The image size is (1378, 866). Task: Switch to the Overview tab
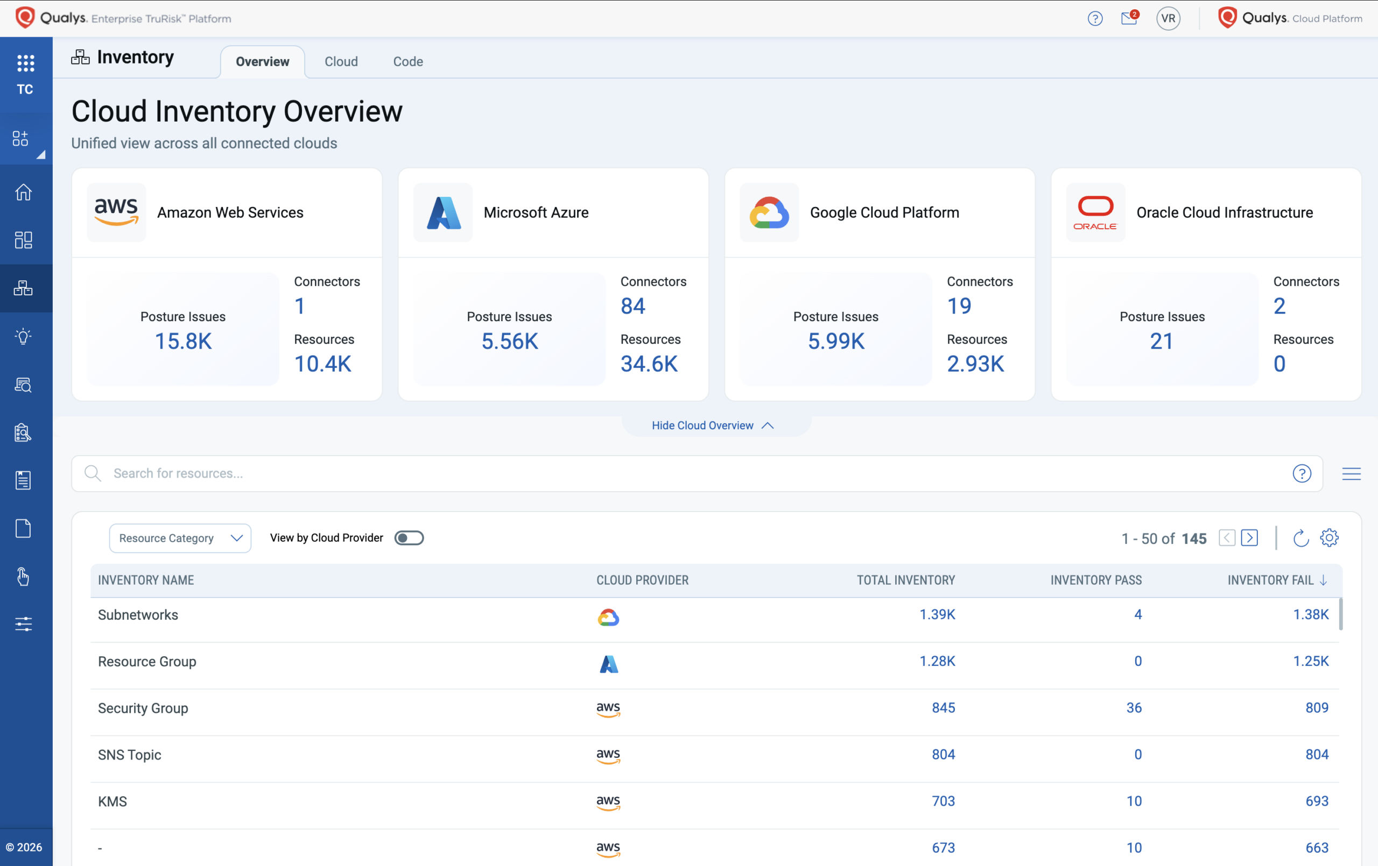pyautogui.click(x=263, y=62)
